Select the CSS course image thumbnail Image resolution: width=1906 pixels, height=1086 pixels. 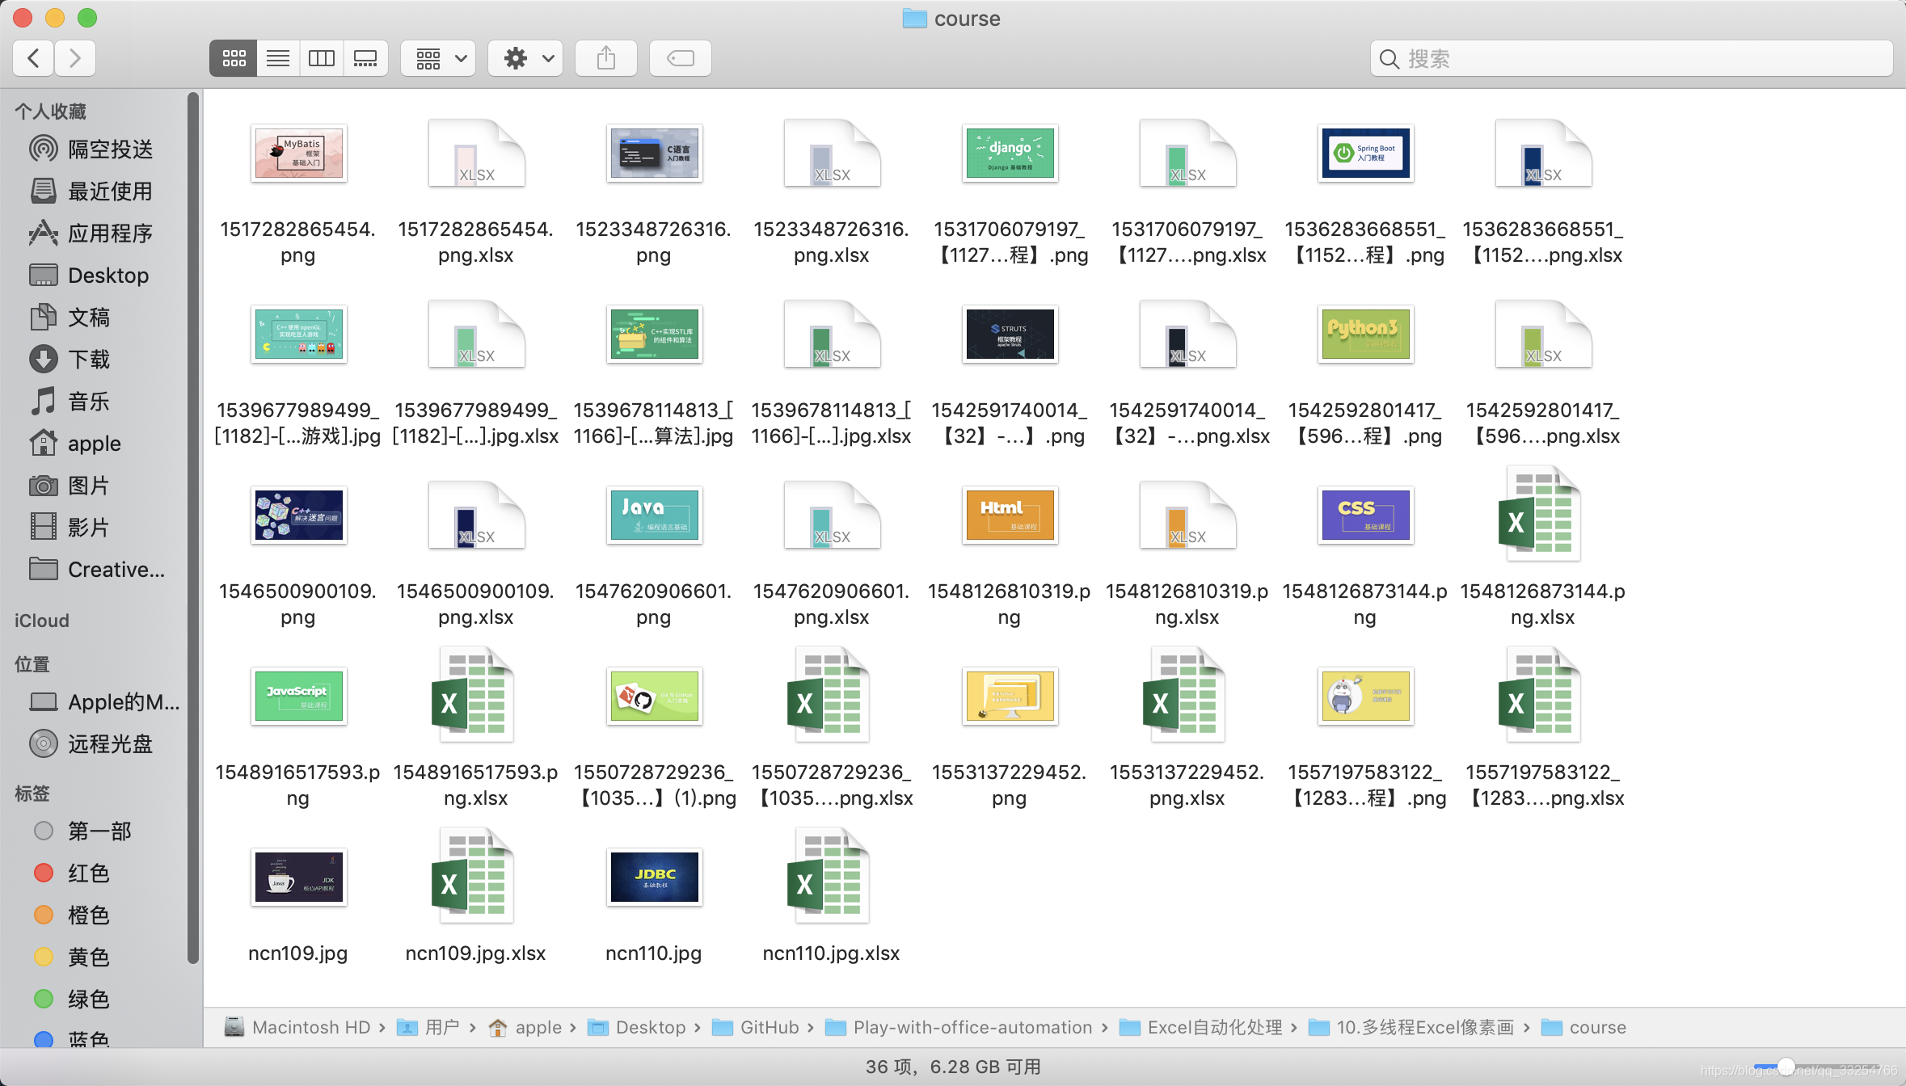click(1365, 515)
